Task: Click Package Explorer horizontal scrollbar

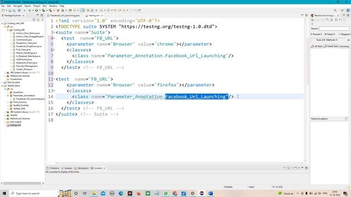Action: click(x=22, y=183)
